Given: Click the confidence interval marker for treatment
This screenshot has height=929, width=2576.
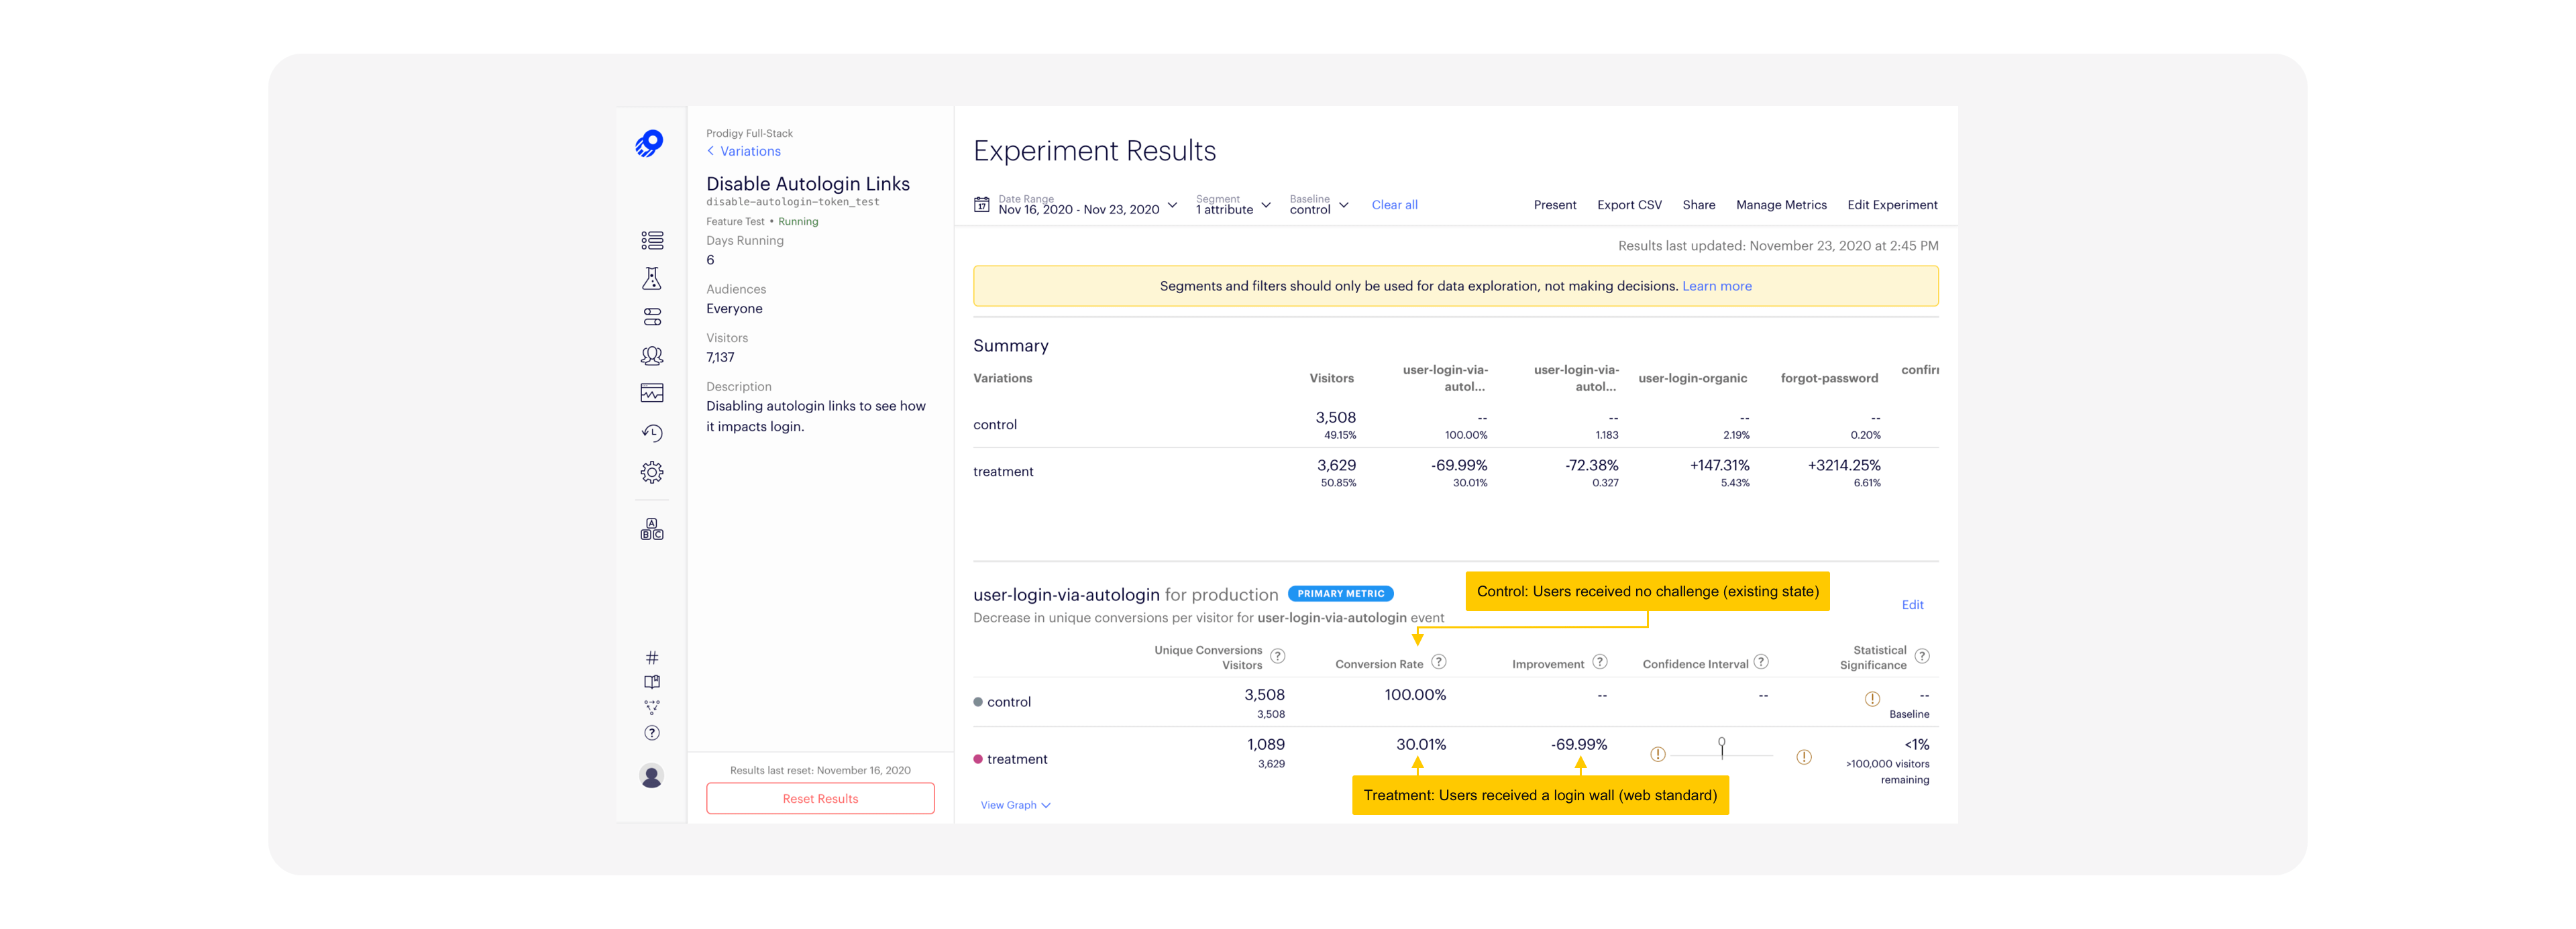Looking at the screenshot, I should point(1721,748).
